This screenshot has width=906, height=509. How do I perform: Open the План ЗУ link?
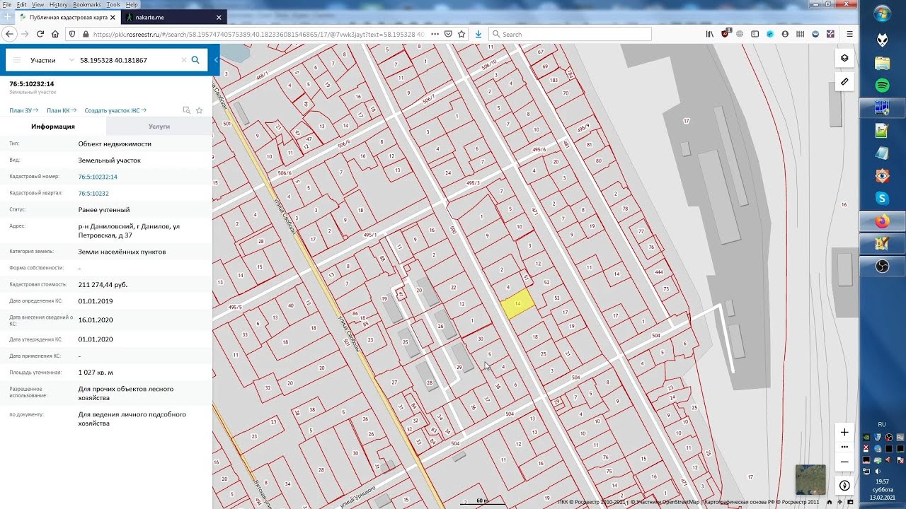point(23,110)
